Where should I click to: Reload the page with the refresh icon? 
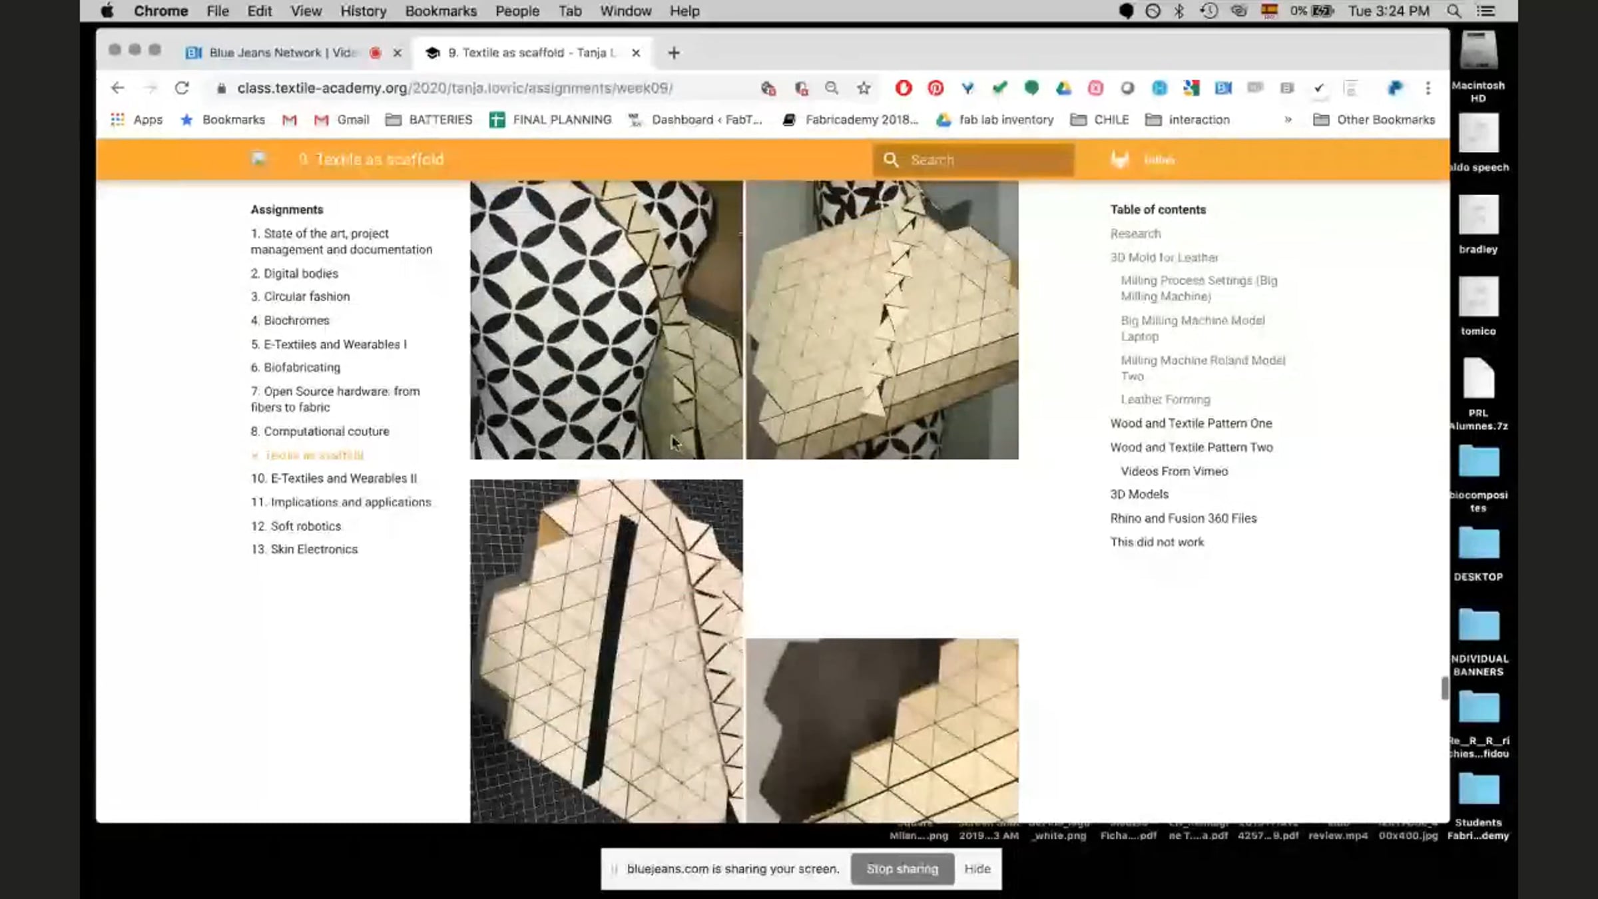(182, 88)
